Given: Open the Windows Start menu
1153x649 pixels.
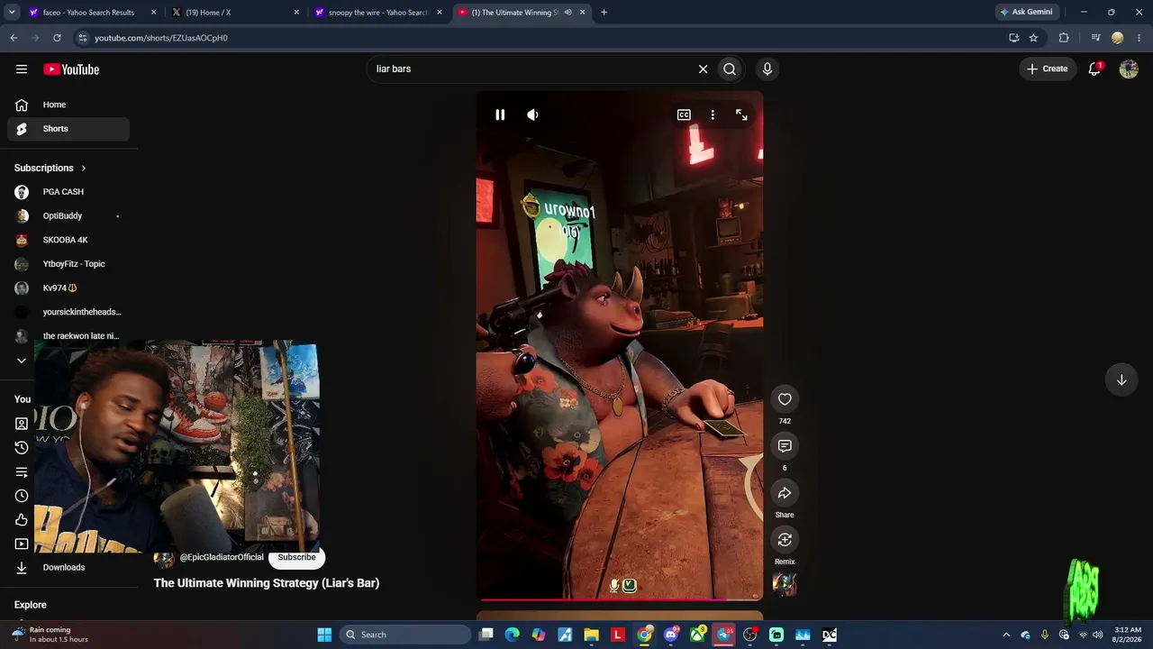Looking at the screenshot, I should point(324,635).
